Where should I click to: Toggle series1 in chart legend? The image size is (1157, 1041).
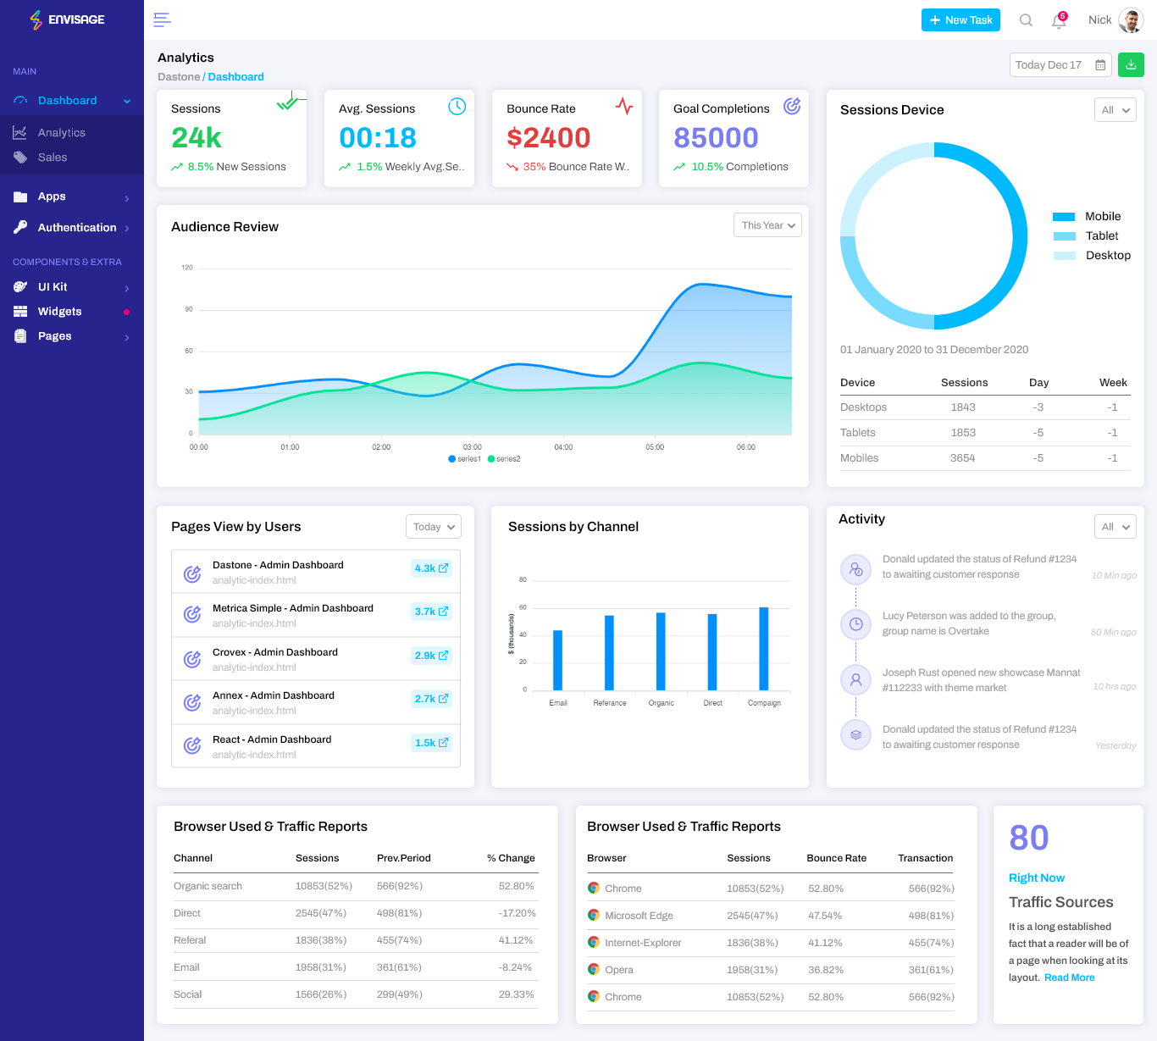464,459
